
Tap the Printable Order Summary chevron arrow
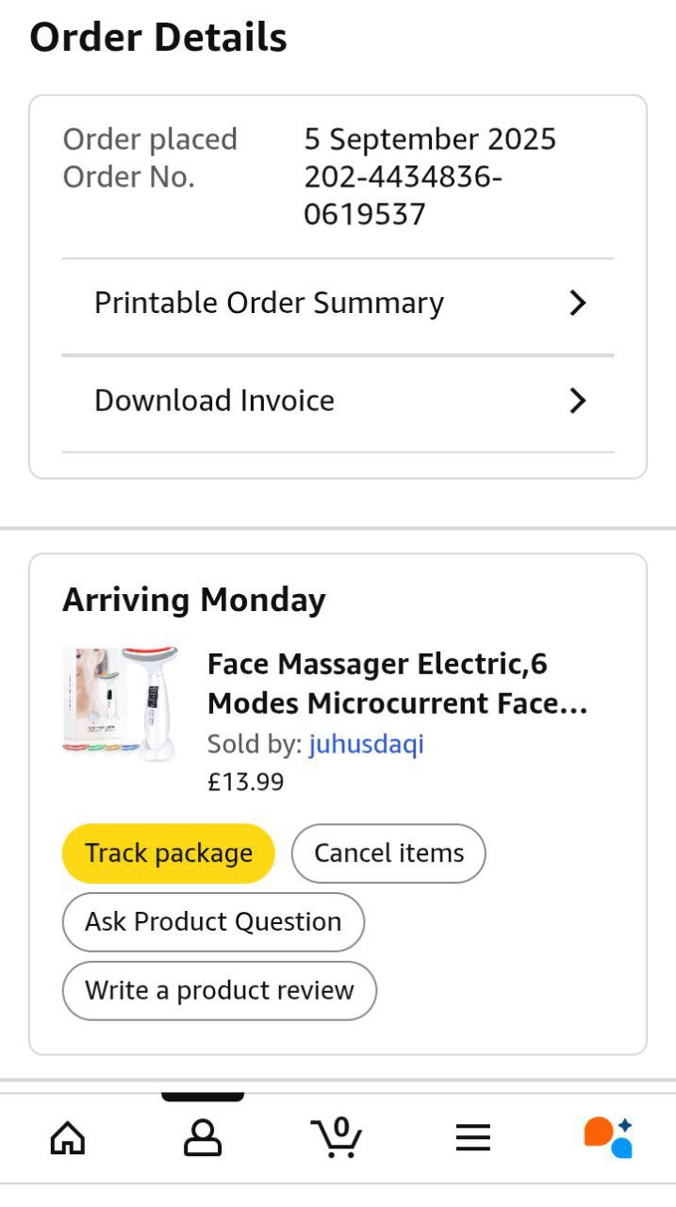[578, 303]
